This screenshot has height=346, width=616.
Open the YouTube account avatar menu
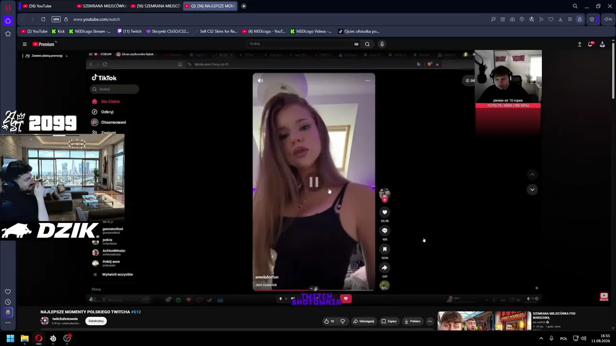pos(602,44)
